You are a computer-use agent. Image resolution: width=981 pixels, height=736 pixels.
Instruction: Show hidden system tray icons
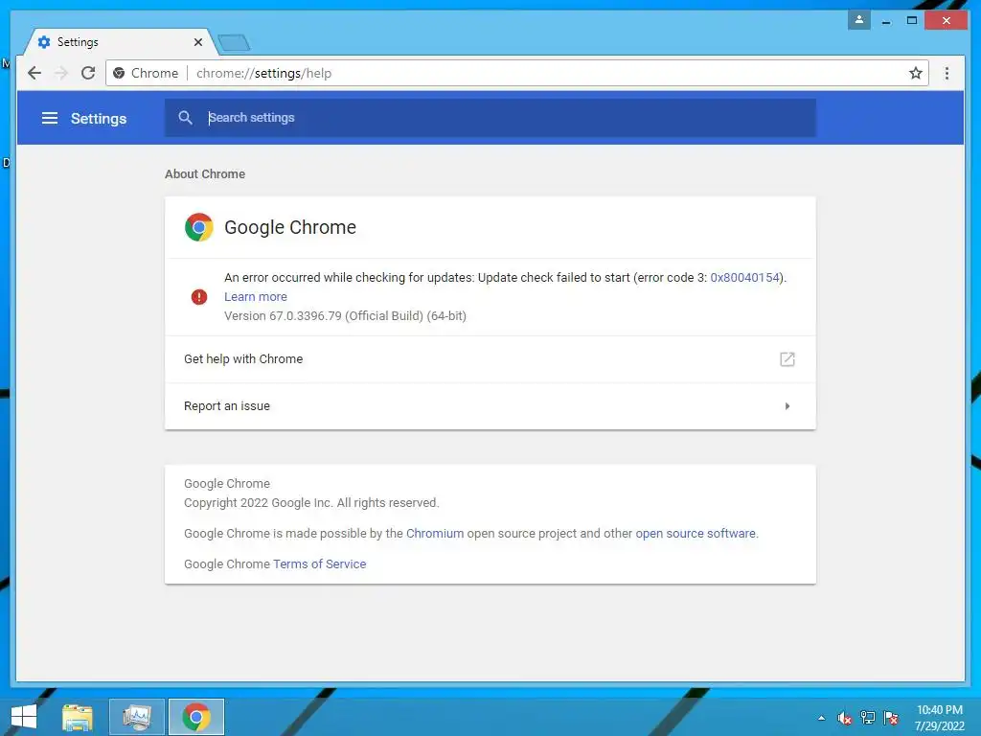[x=821, y=718]
